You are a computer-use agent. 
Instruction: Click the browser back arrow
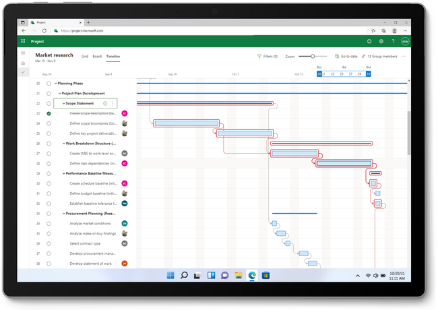click(24, 31)
